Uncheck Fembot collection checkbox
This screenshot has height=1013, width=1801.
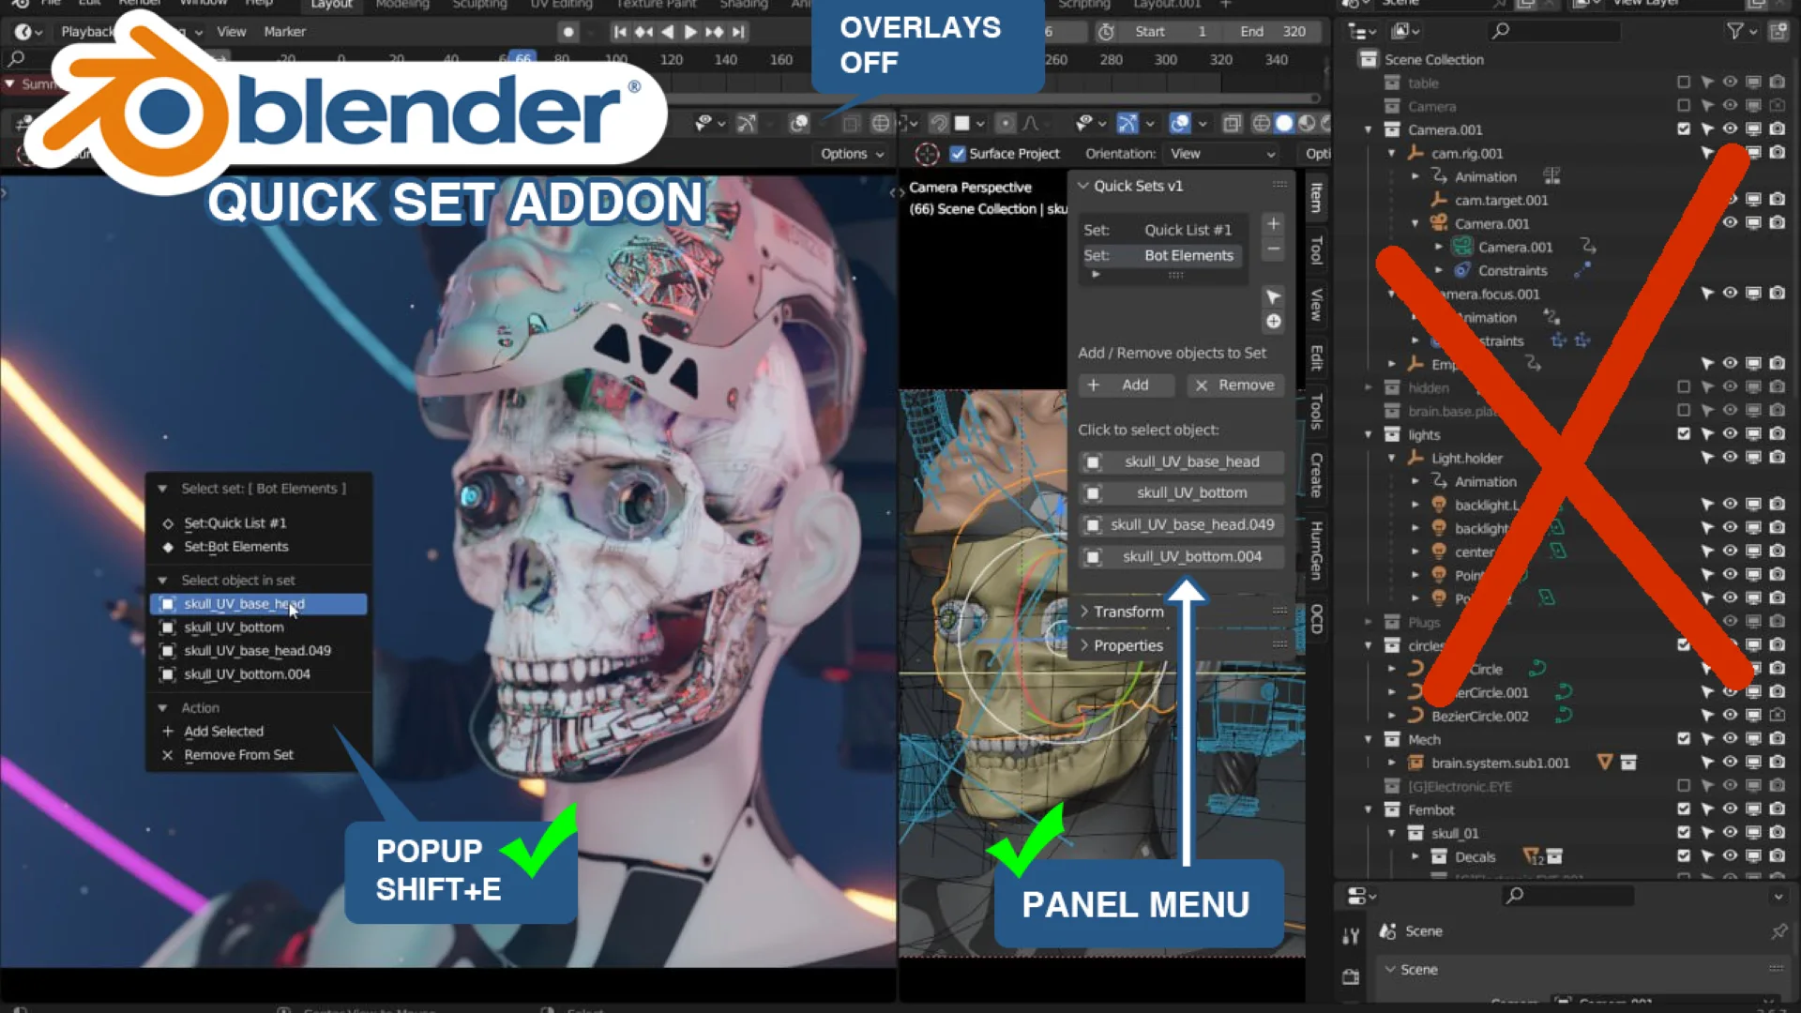pos(1684,809)
